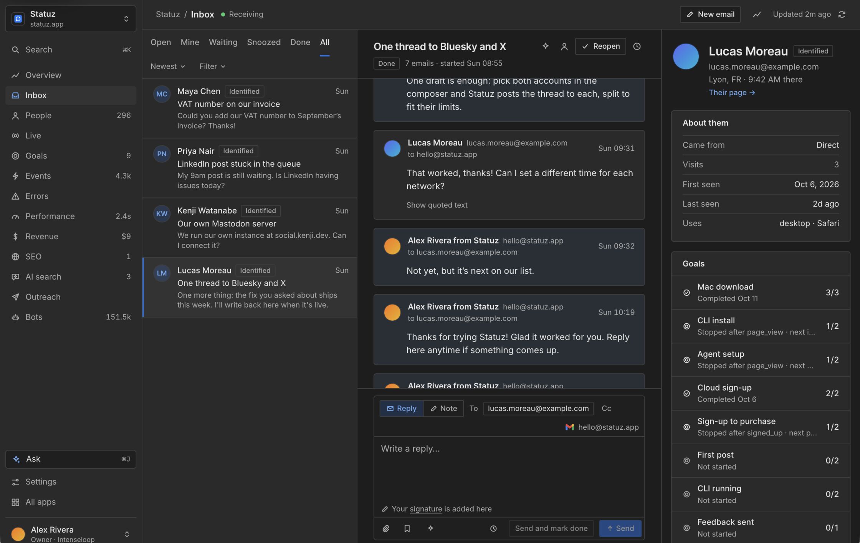
Task: Click the schedule send clock icon in composer
Action: (x=493, y=528)
